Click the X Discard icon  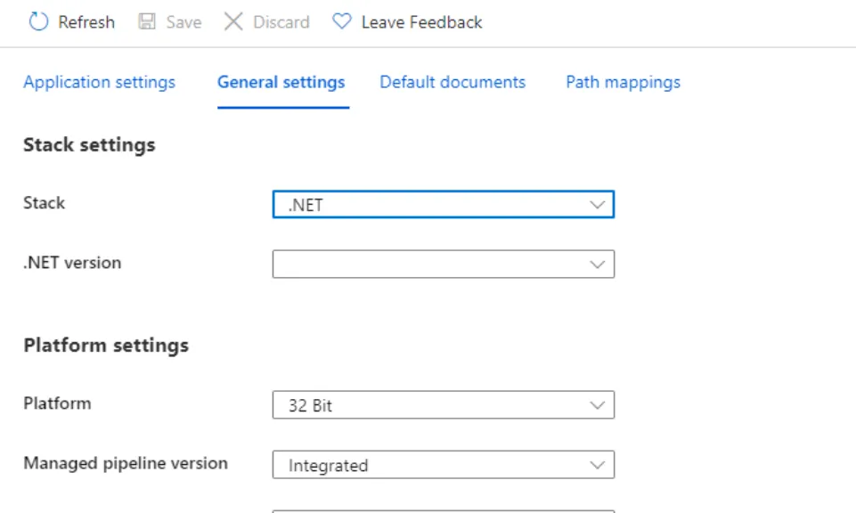point(233,22)
